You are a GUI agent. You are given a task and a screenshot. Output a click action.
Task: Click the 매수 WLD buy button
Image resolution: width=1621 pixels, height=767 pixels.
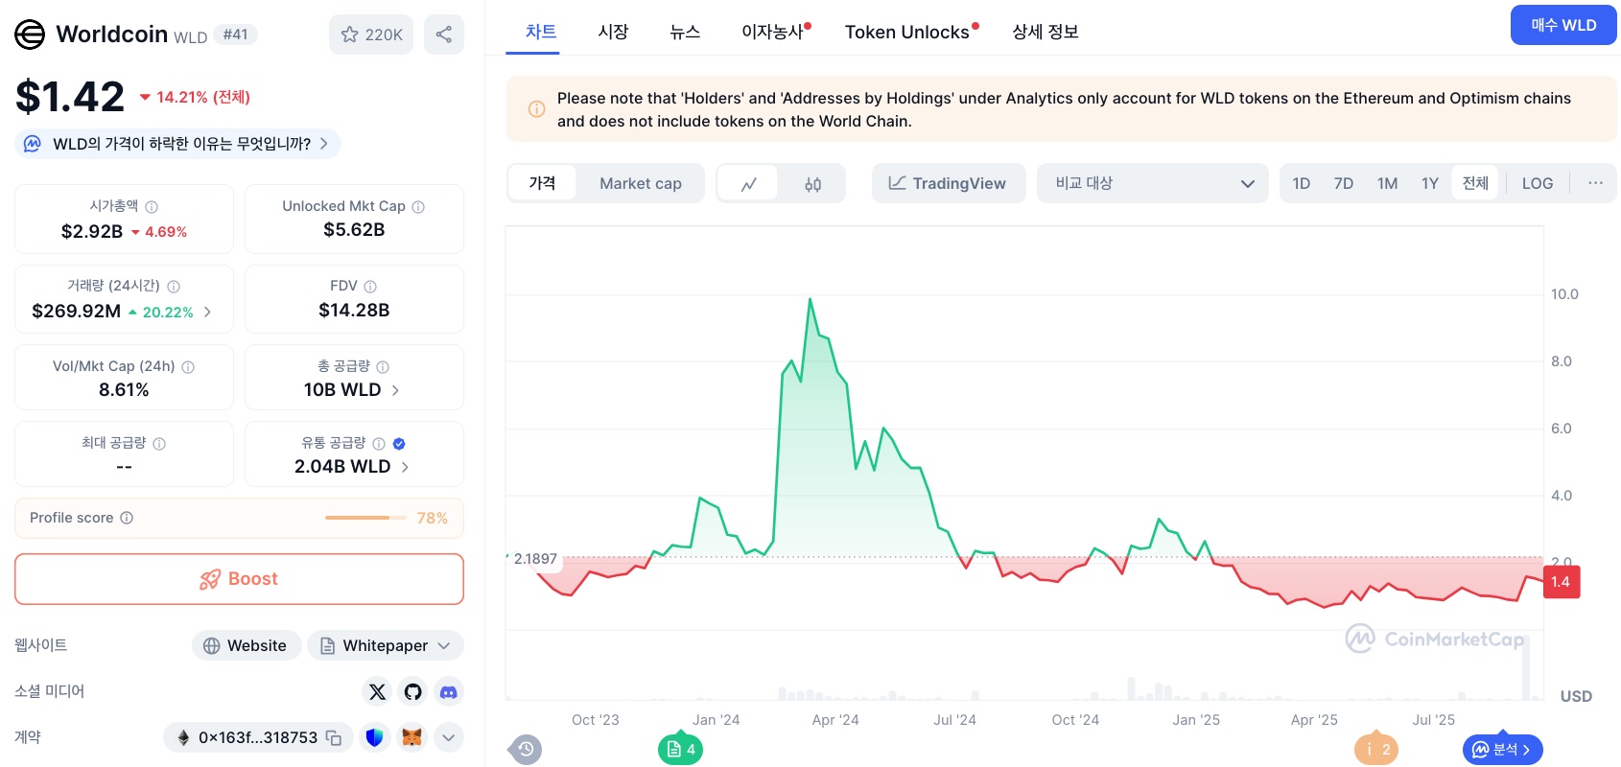point(1562,26)
